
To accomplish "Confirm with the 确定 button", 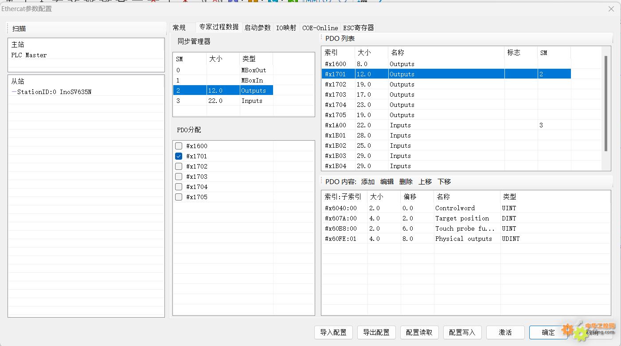I will tap(548, 332).
